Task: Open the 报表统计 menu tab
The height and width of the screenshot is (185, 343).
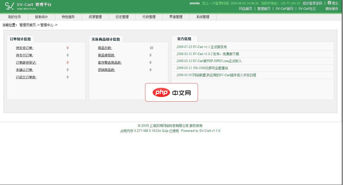Action: (41, 17)
